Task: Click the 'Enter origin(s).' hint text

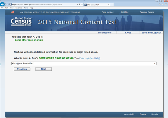Action: click(x=86, y=58)
